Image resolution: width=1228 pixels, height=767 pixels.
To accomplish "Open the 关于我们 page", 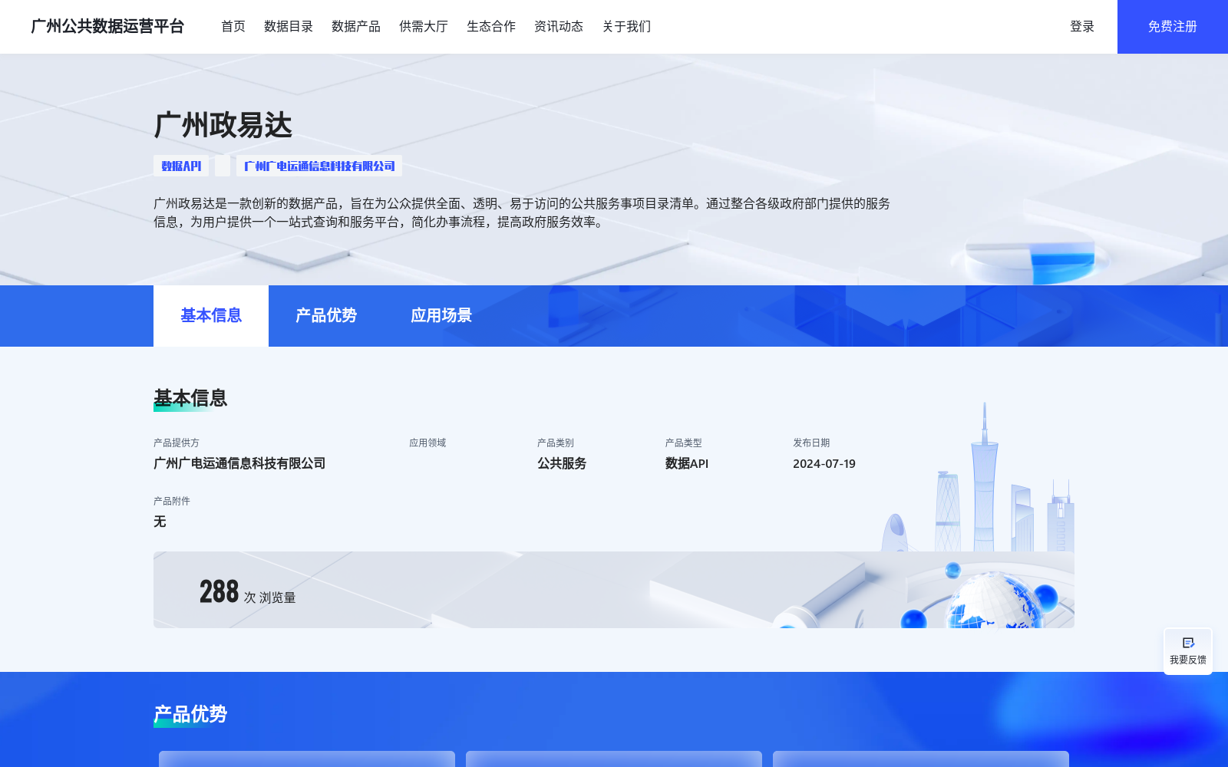I will pos(626,26).
